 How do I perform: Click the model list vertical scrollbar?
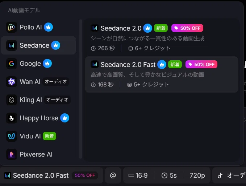click(x=81, y=89)
